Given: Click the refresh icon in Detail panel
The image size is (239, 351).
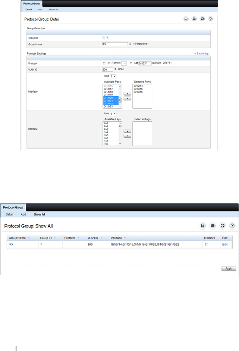Looking at the screenshot, I should 202,19.
